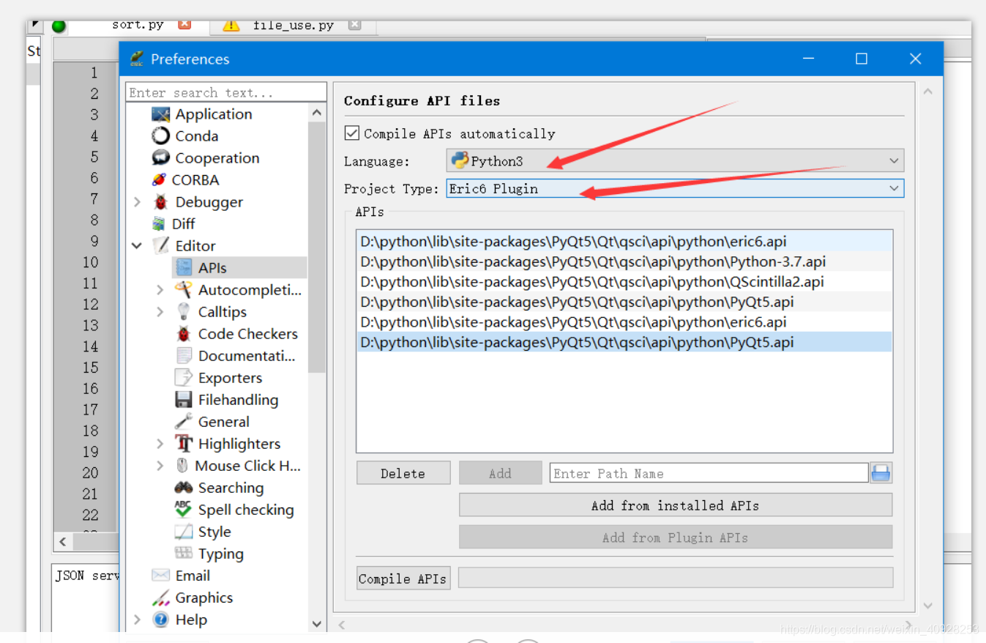Image resolution: width=986 pixels, height=643 pixels.
Task: Click the Typing keyboard icon
Action: (x=184, y=554)
